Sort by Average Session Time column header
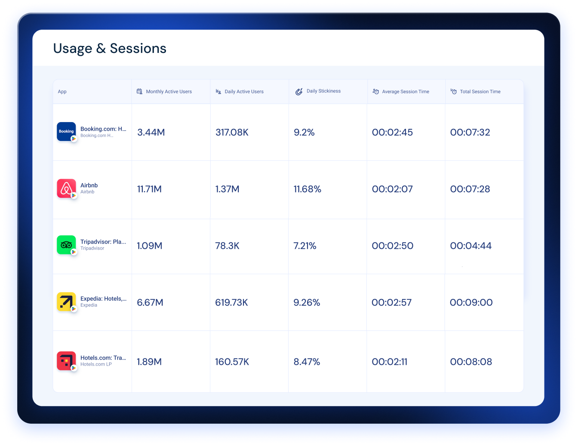Viewport: 578px width, 446px height. click(406, 92)
